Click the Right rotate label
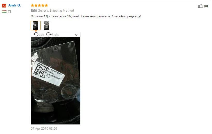The image size is (212, 134). click(x=55, y=35)
